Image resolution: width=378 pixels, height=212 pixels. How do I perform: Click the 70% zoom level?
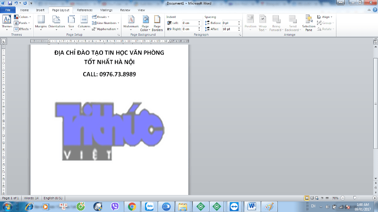point(335,198)
